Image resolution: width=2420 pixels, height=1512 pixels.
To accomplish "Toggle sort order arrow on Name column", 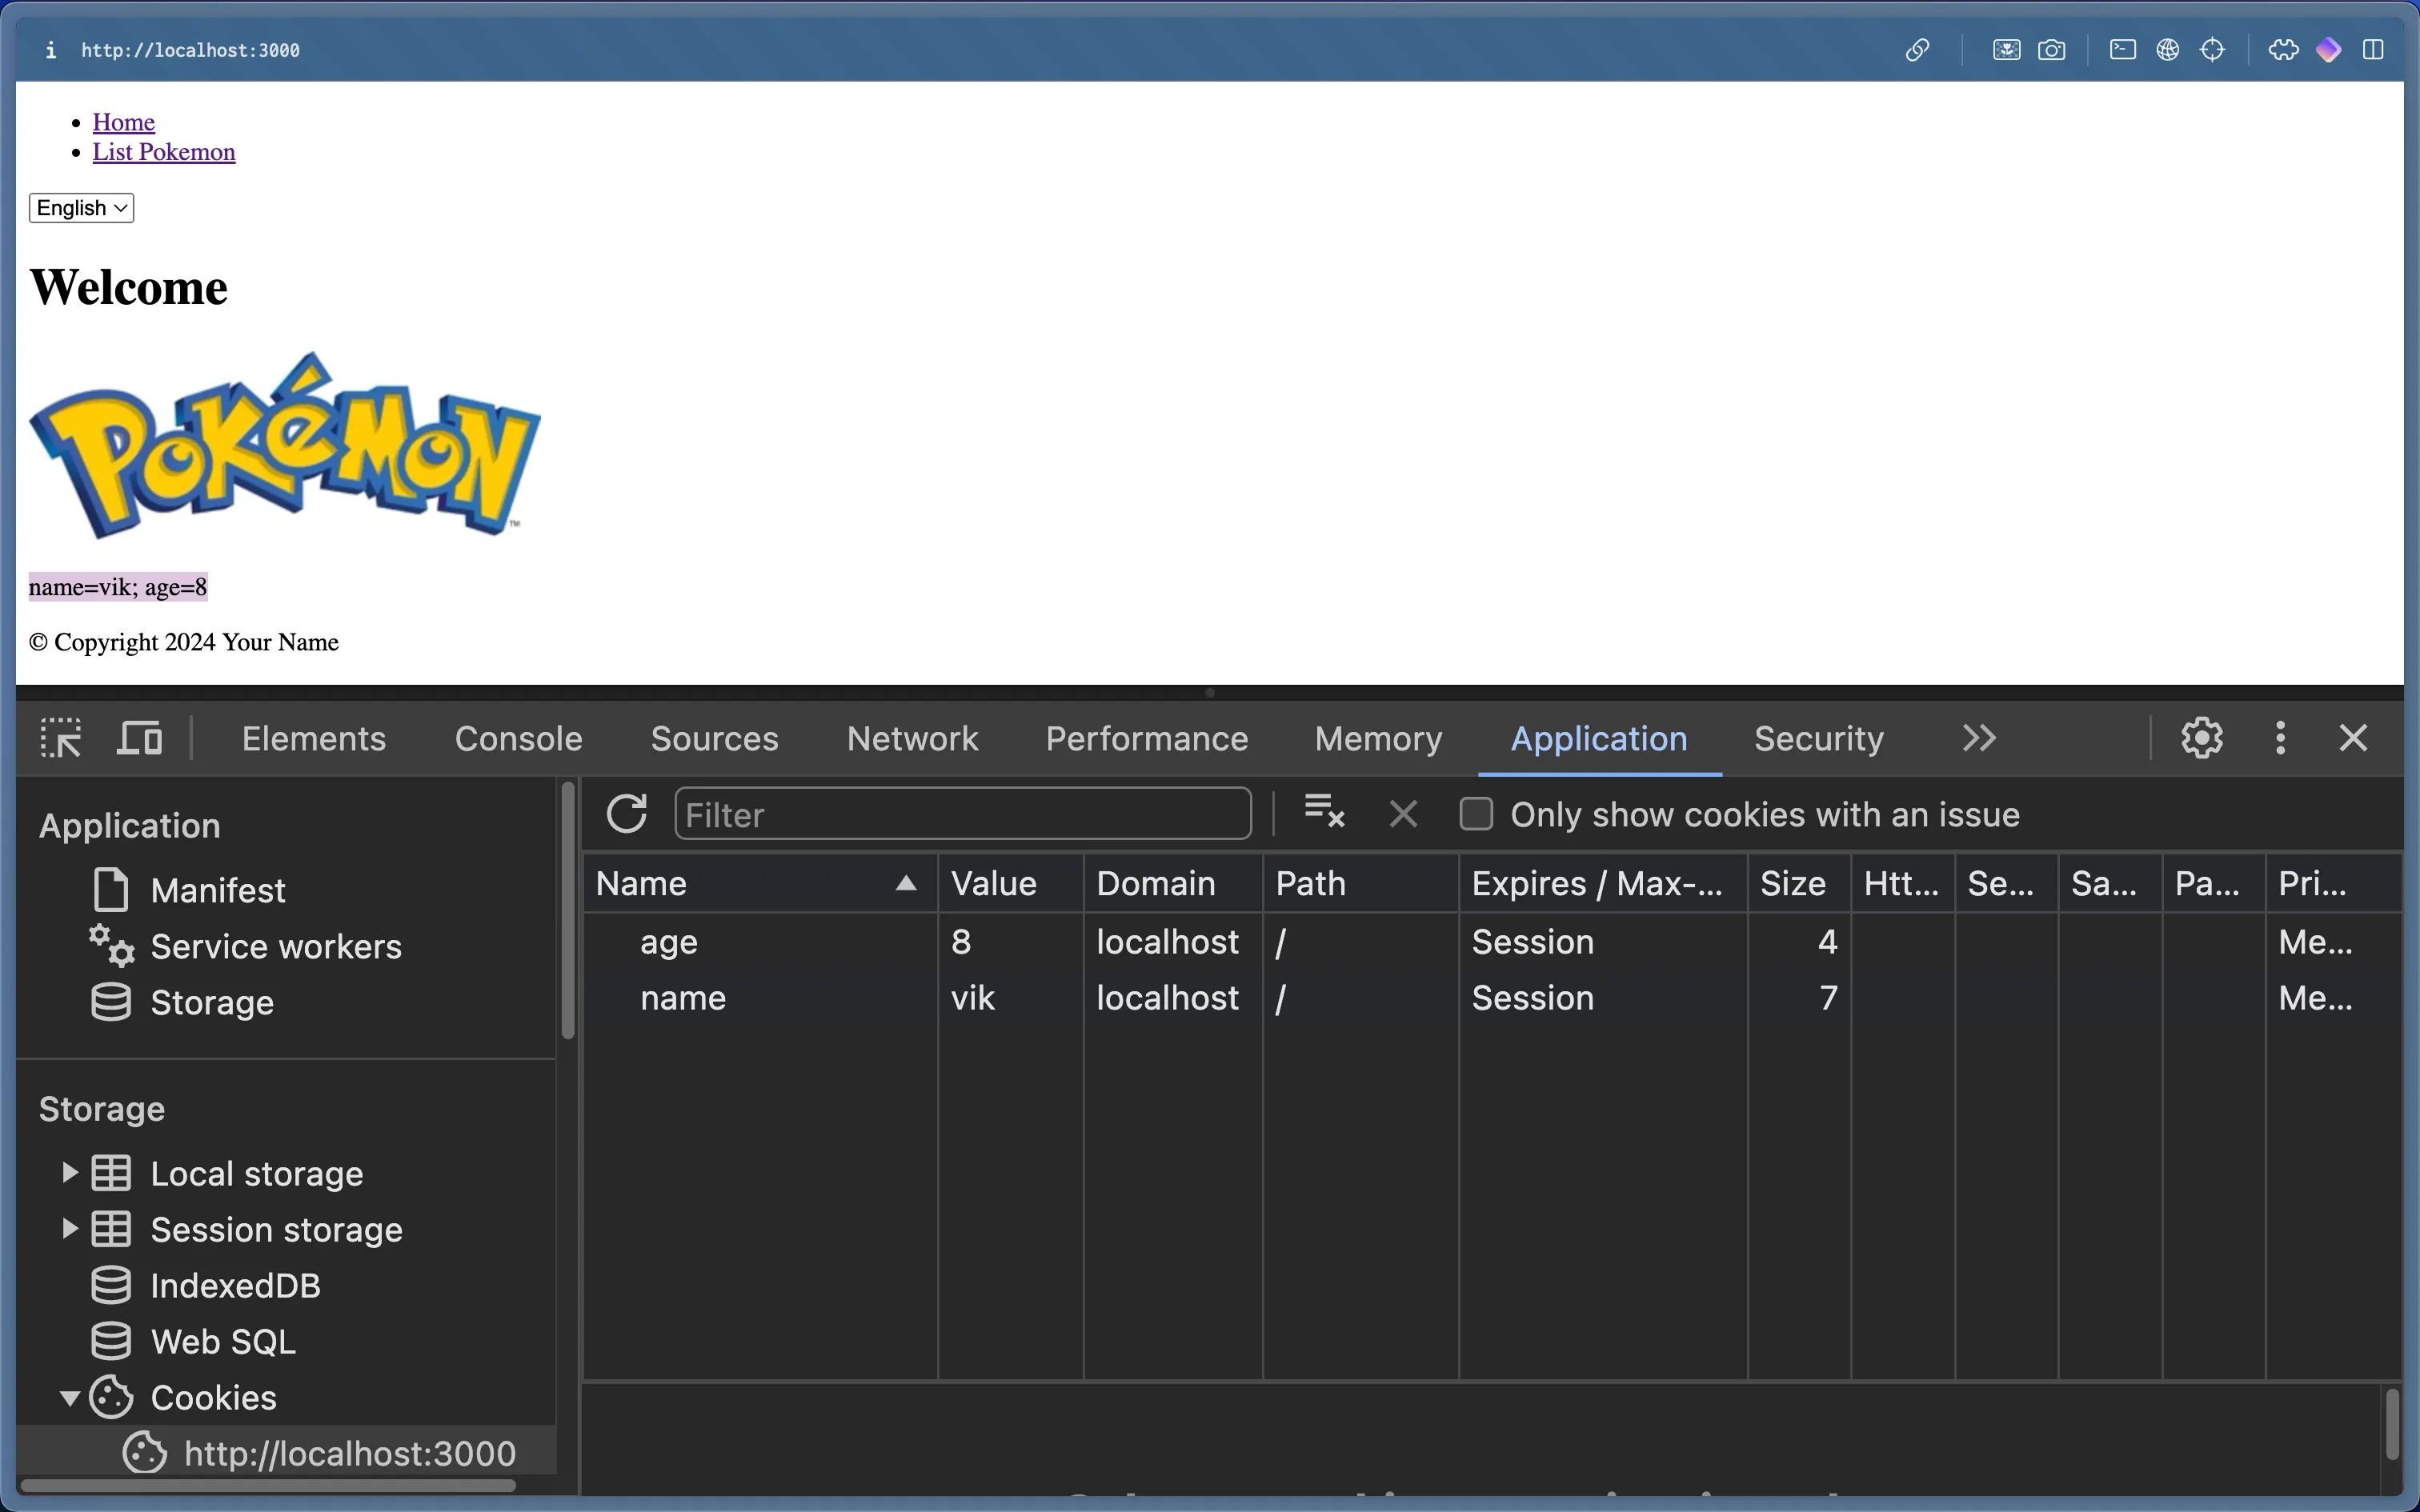I will click(x=906, y=883).
